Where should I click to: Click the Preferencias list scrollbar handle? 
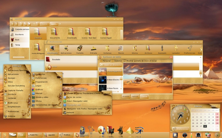tap(201, 72)
